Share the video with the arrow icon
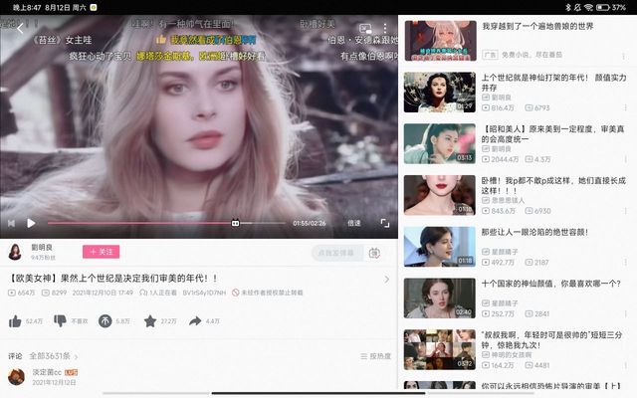The height and width of the screenshot is (398, 637). point(195,321)
